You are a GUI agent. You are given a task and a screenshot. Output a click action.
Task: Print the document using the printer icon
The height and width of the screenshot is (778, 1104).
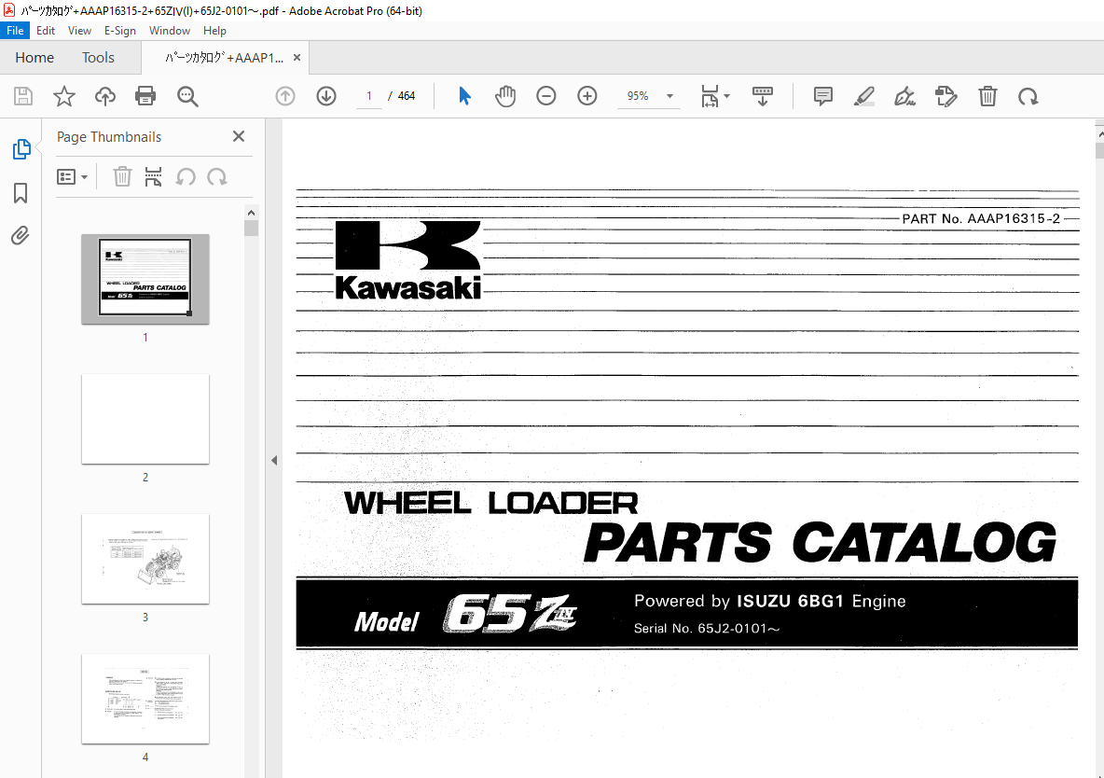coord(145,96)
